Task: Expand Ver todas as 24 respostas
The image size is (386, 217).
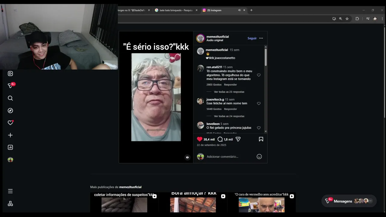Action: tap(229, 116)
